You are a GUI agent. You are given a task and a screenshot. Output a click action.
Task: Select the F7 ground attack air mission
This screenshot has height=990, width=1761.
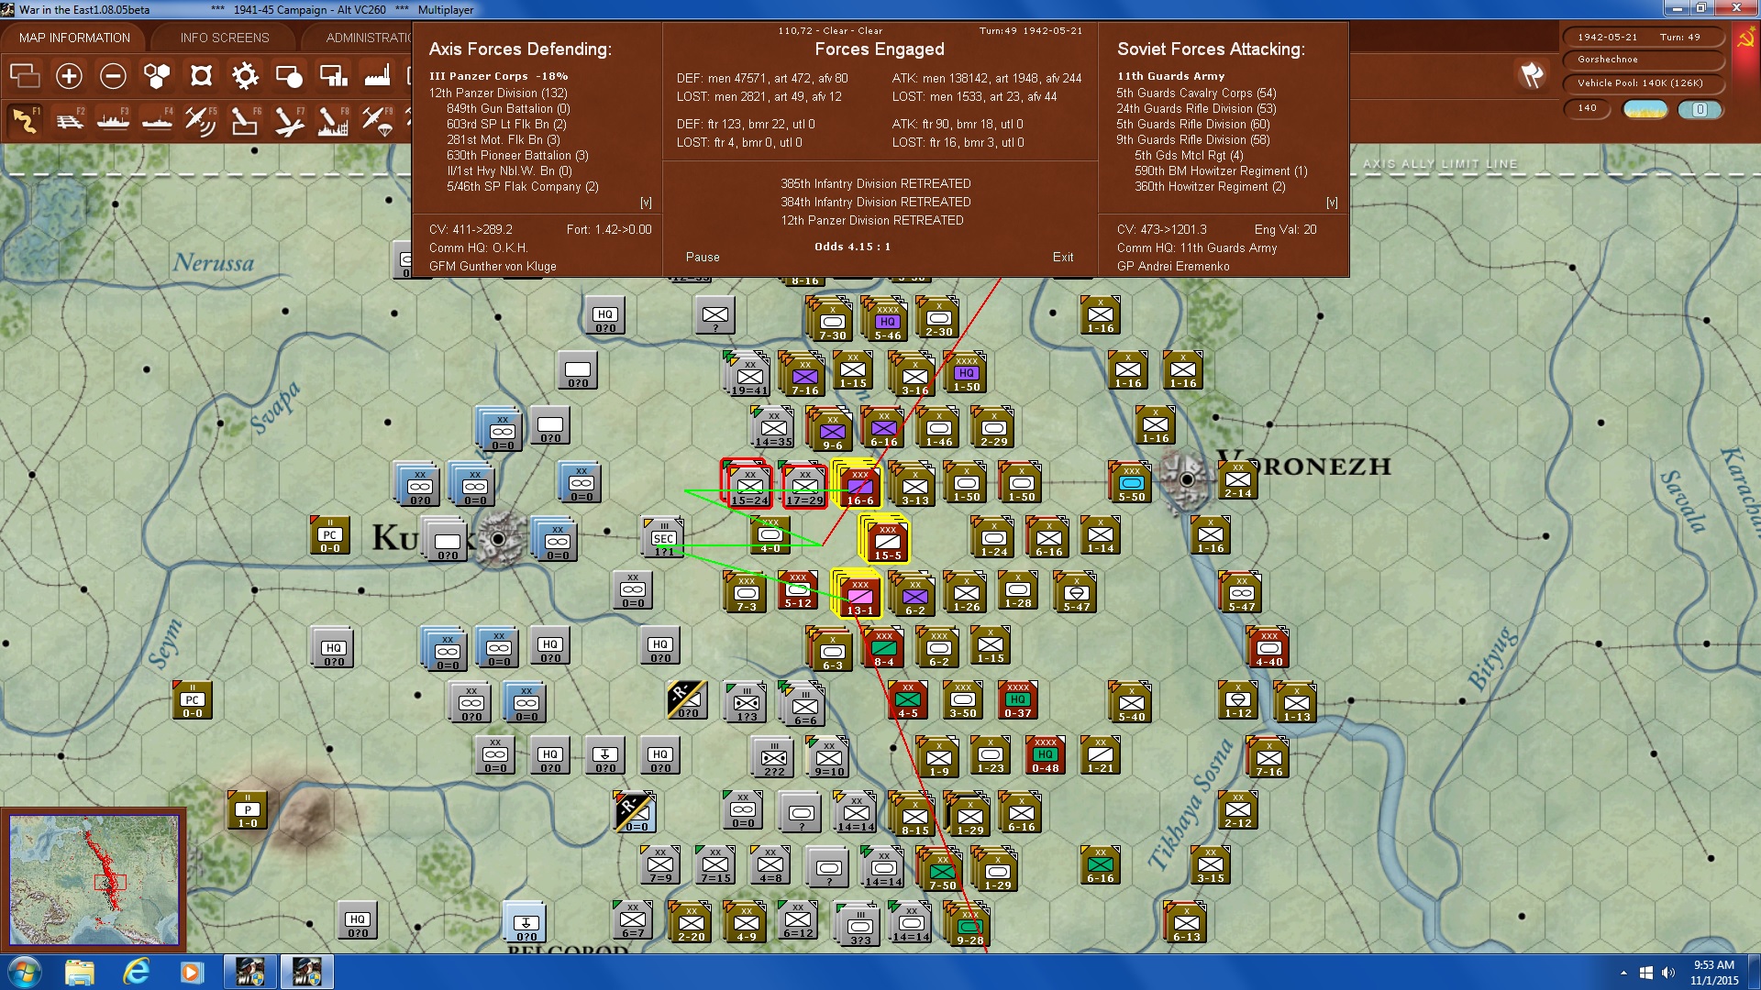[289, 120]
